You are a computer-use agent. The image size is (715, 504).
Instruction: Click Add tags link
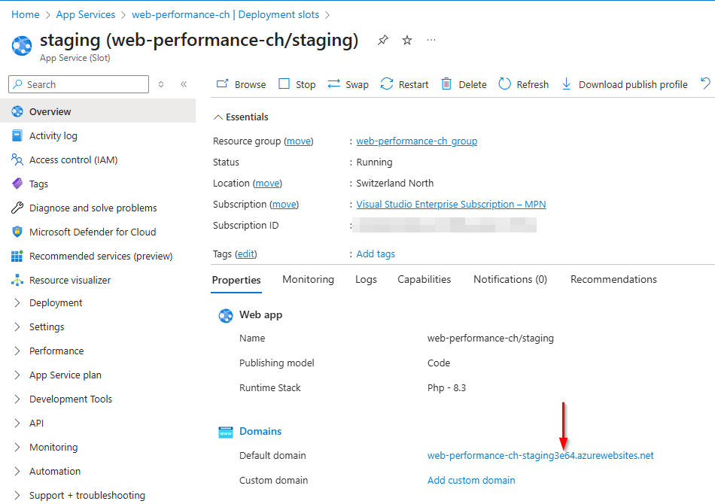tap(376, 254)
